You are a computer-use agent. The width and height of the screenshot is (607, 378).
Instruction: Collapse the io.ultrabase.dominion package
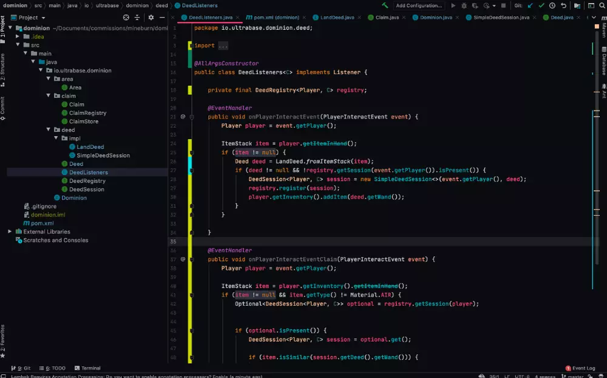[41, 70]
